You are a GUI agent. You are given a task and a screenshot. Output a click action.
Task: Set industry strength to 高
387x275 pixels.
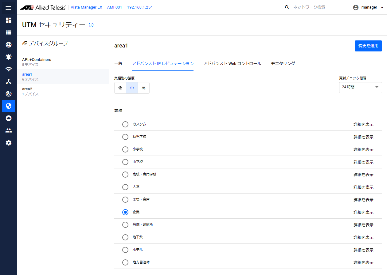pyautogui.click(x=143, y=88)
